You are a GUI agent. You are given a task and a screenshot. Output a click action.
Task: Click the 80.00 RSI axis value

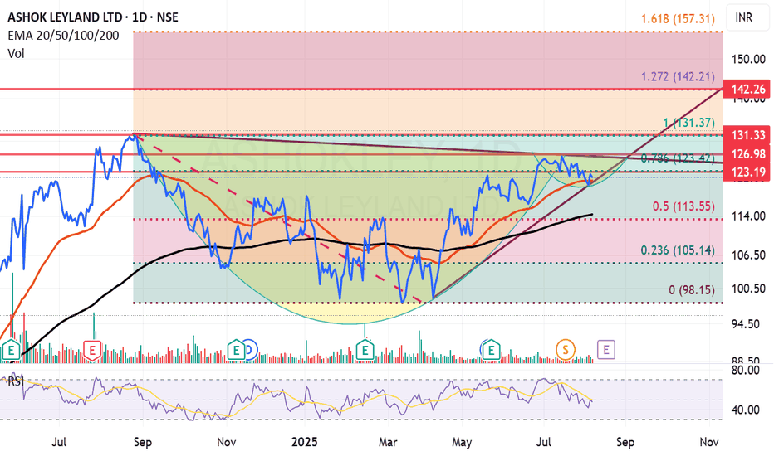pyautogui.click(x=745, y=371)
